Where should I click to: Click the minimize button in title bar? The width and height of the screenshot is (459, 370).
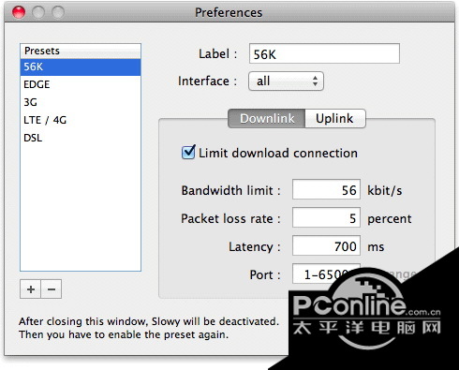coord(38,12)
